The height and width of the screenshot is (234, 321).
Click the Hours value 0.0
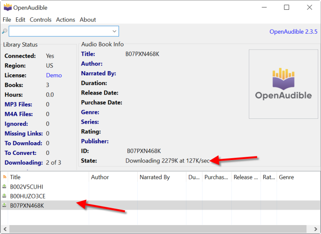click(50, 95)
